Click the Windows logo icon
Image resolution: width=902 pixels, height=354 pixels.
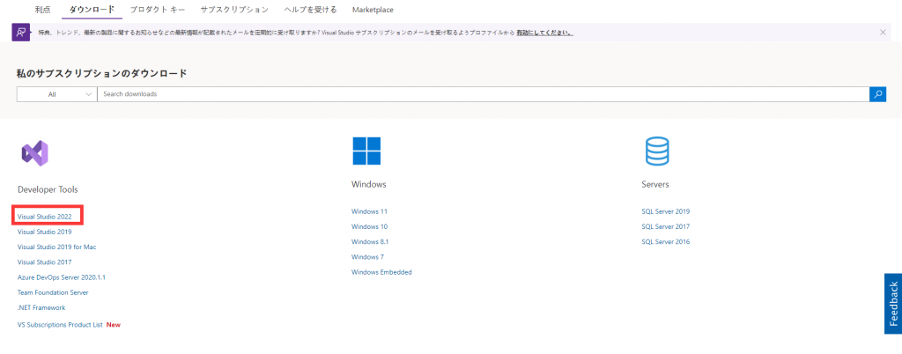(x=366, y=151)
